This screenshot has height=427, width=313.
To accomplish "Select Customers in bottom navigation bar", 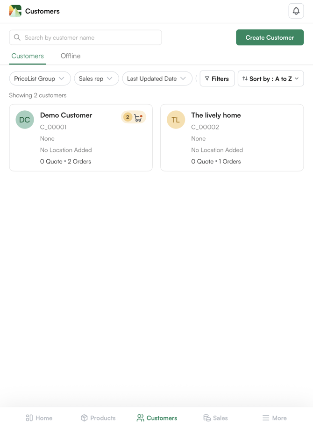I will point(156,418).
